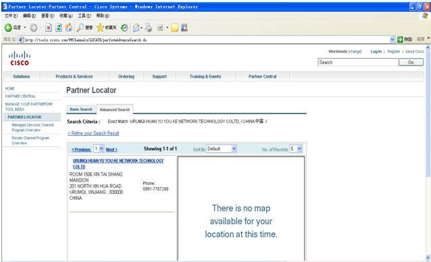The image size is (431, 262).
Task: Go to the browser Home icon
Action: (x=69, y=28)
